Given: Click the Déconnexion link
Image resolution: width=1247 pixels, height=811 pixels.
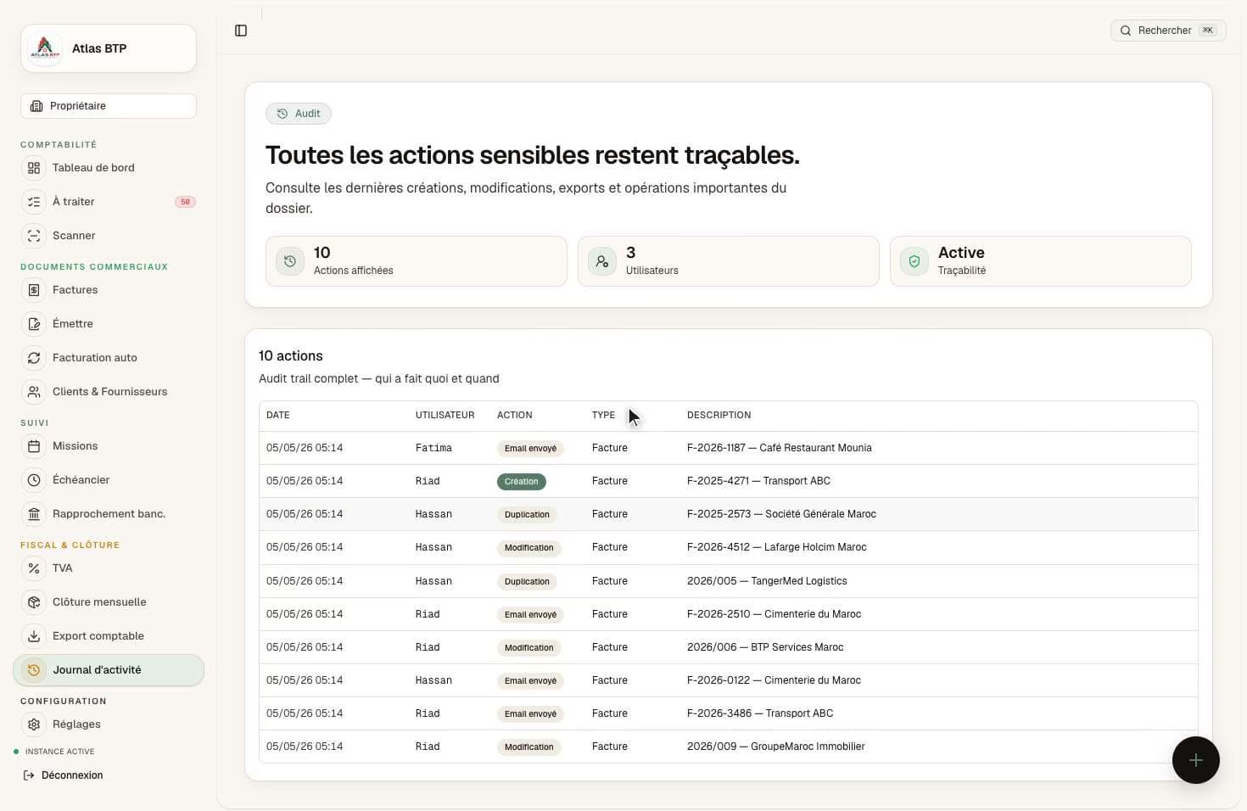Looking at the screenshot, I should (63, 775).
